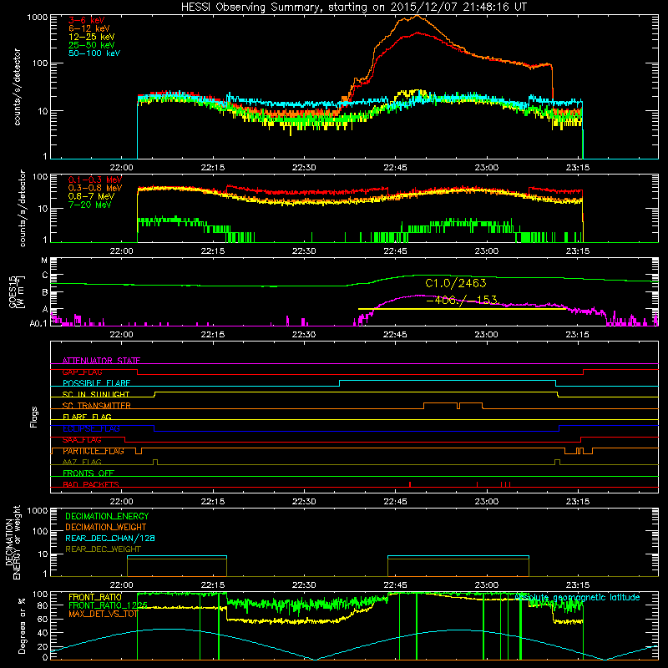Image resolution: width=668 pixels, height=668 pixels.
Task: Click the GOES15 axis label
Action: click(x=13, y=291)
